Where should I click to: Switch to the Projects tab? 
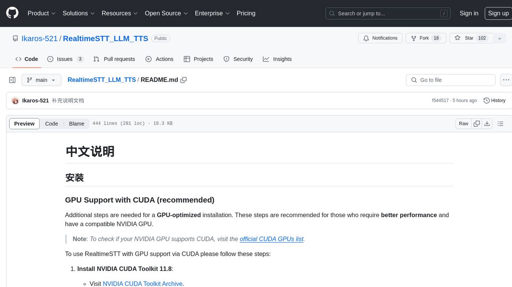198,59
